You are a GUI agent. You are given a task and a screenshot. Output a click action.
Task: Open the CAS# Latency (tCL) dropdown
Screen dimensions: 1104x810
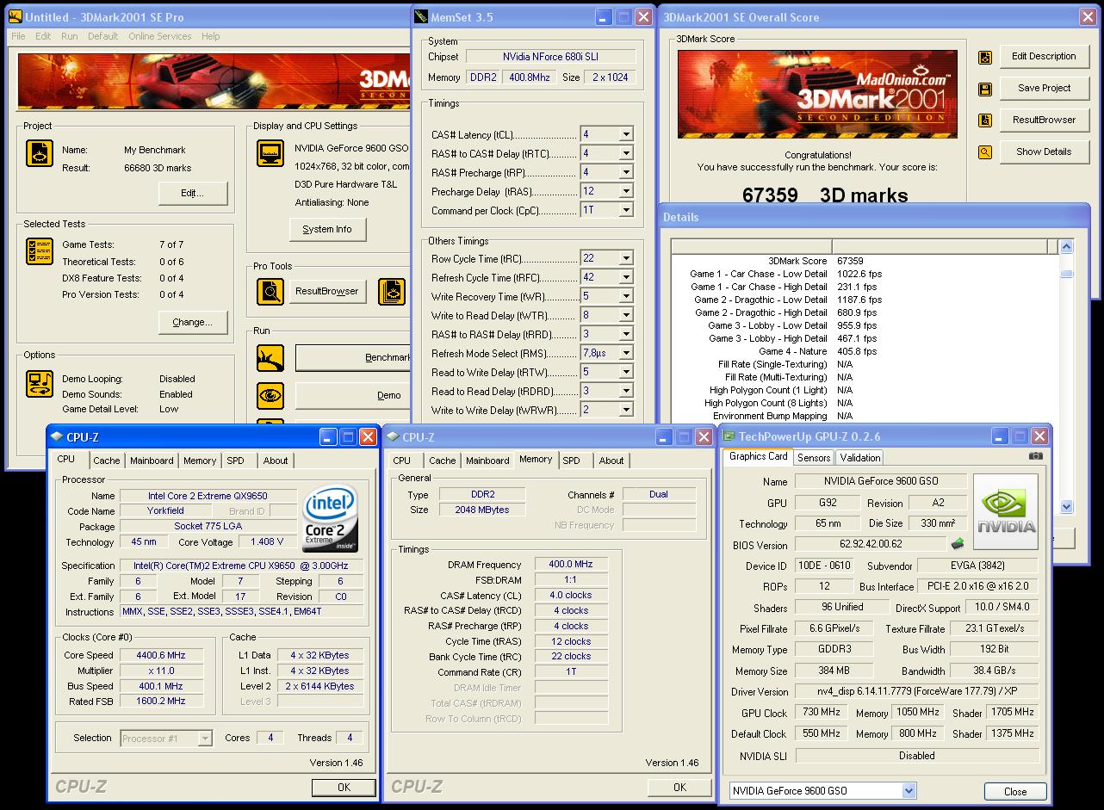pyautogui.click(x=626, y=134)
